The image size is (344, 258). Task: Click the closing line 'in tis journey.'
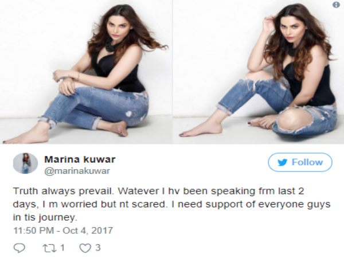pos(45,218)
